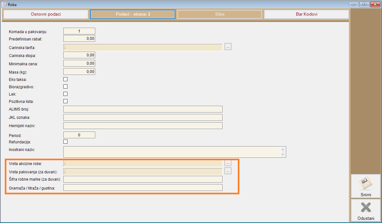Click the Komada u pakovanju field
Viewport: 382px width, 223px height.
click(79, 31)
